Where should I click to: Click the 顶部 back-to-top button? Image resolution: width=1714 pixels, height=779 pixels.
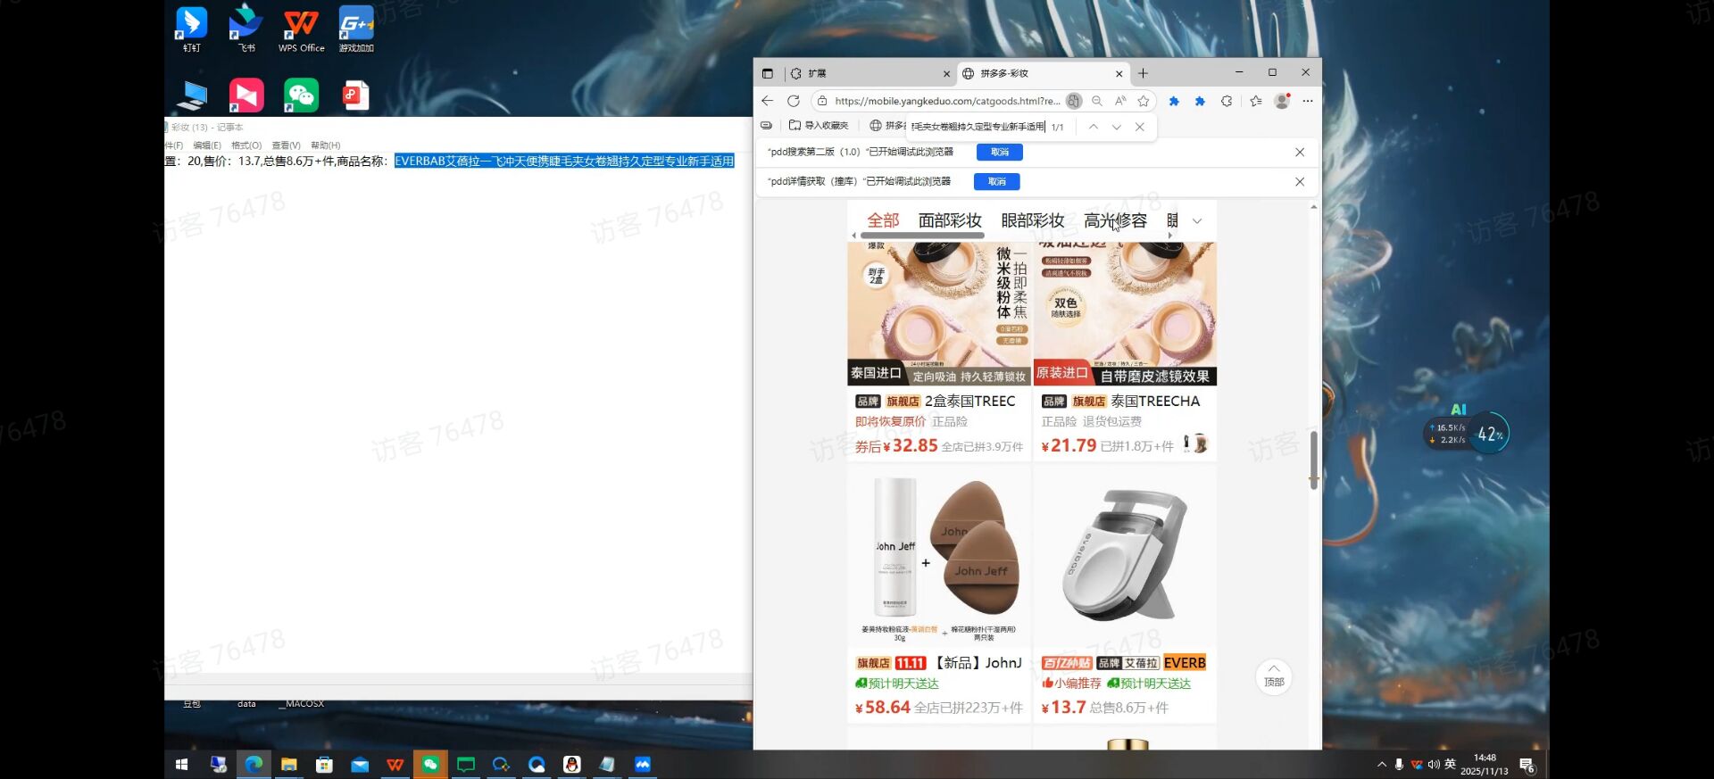1274,677
